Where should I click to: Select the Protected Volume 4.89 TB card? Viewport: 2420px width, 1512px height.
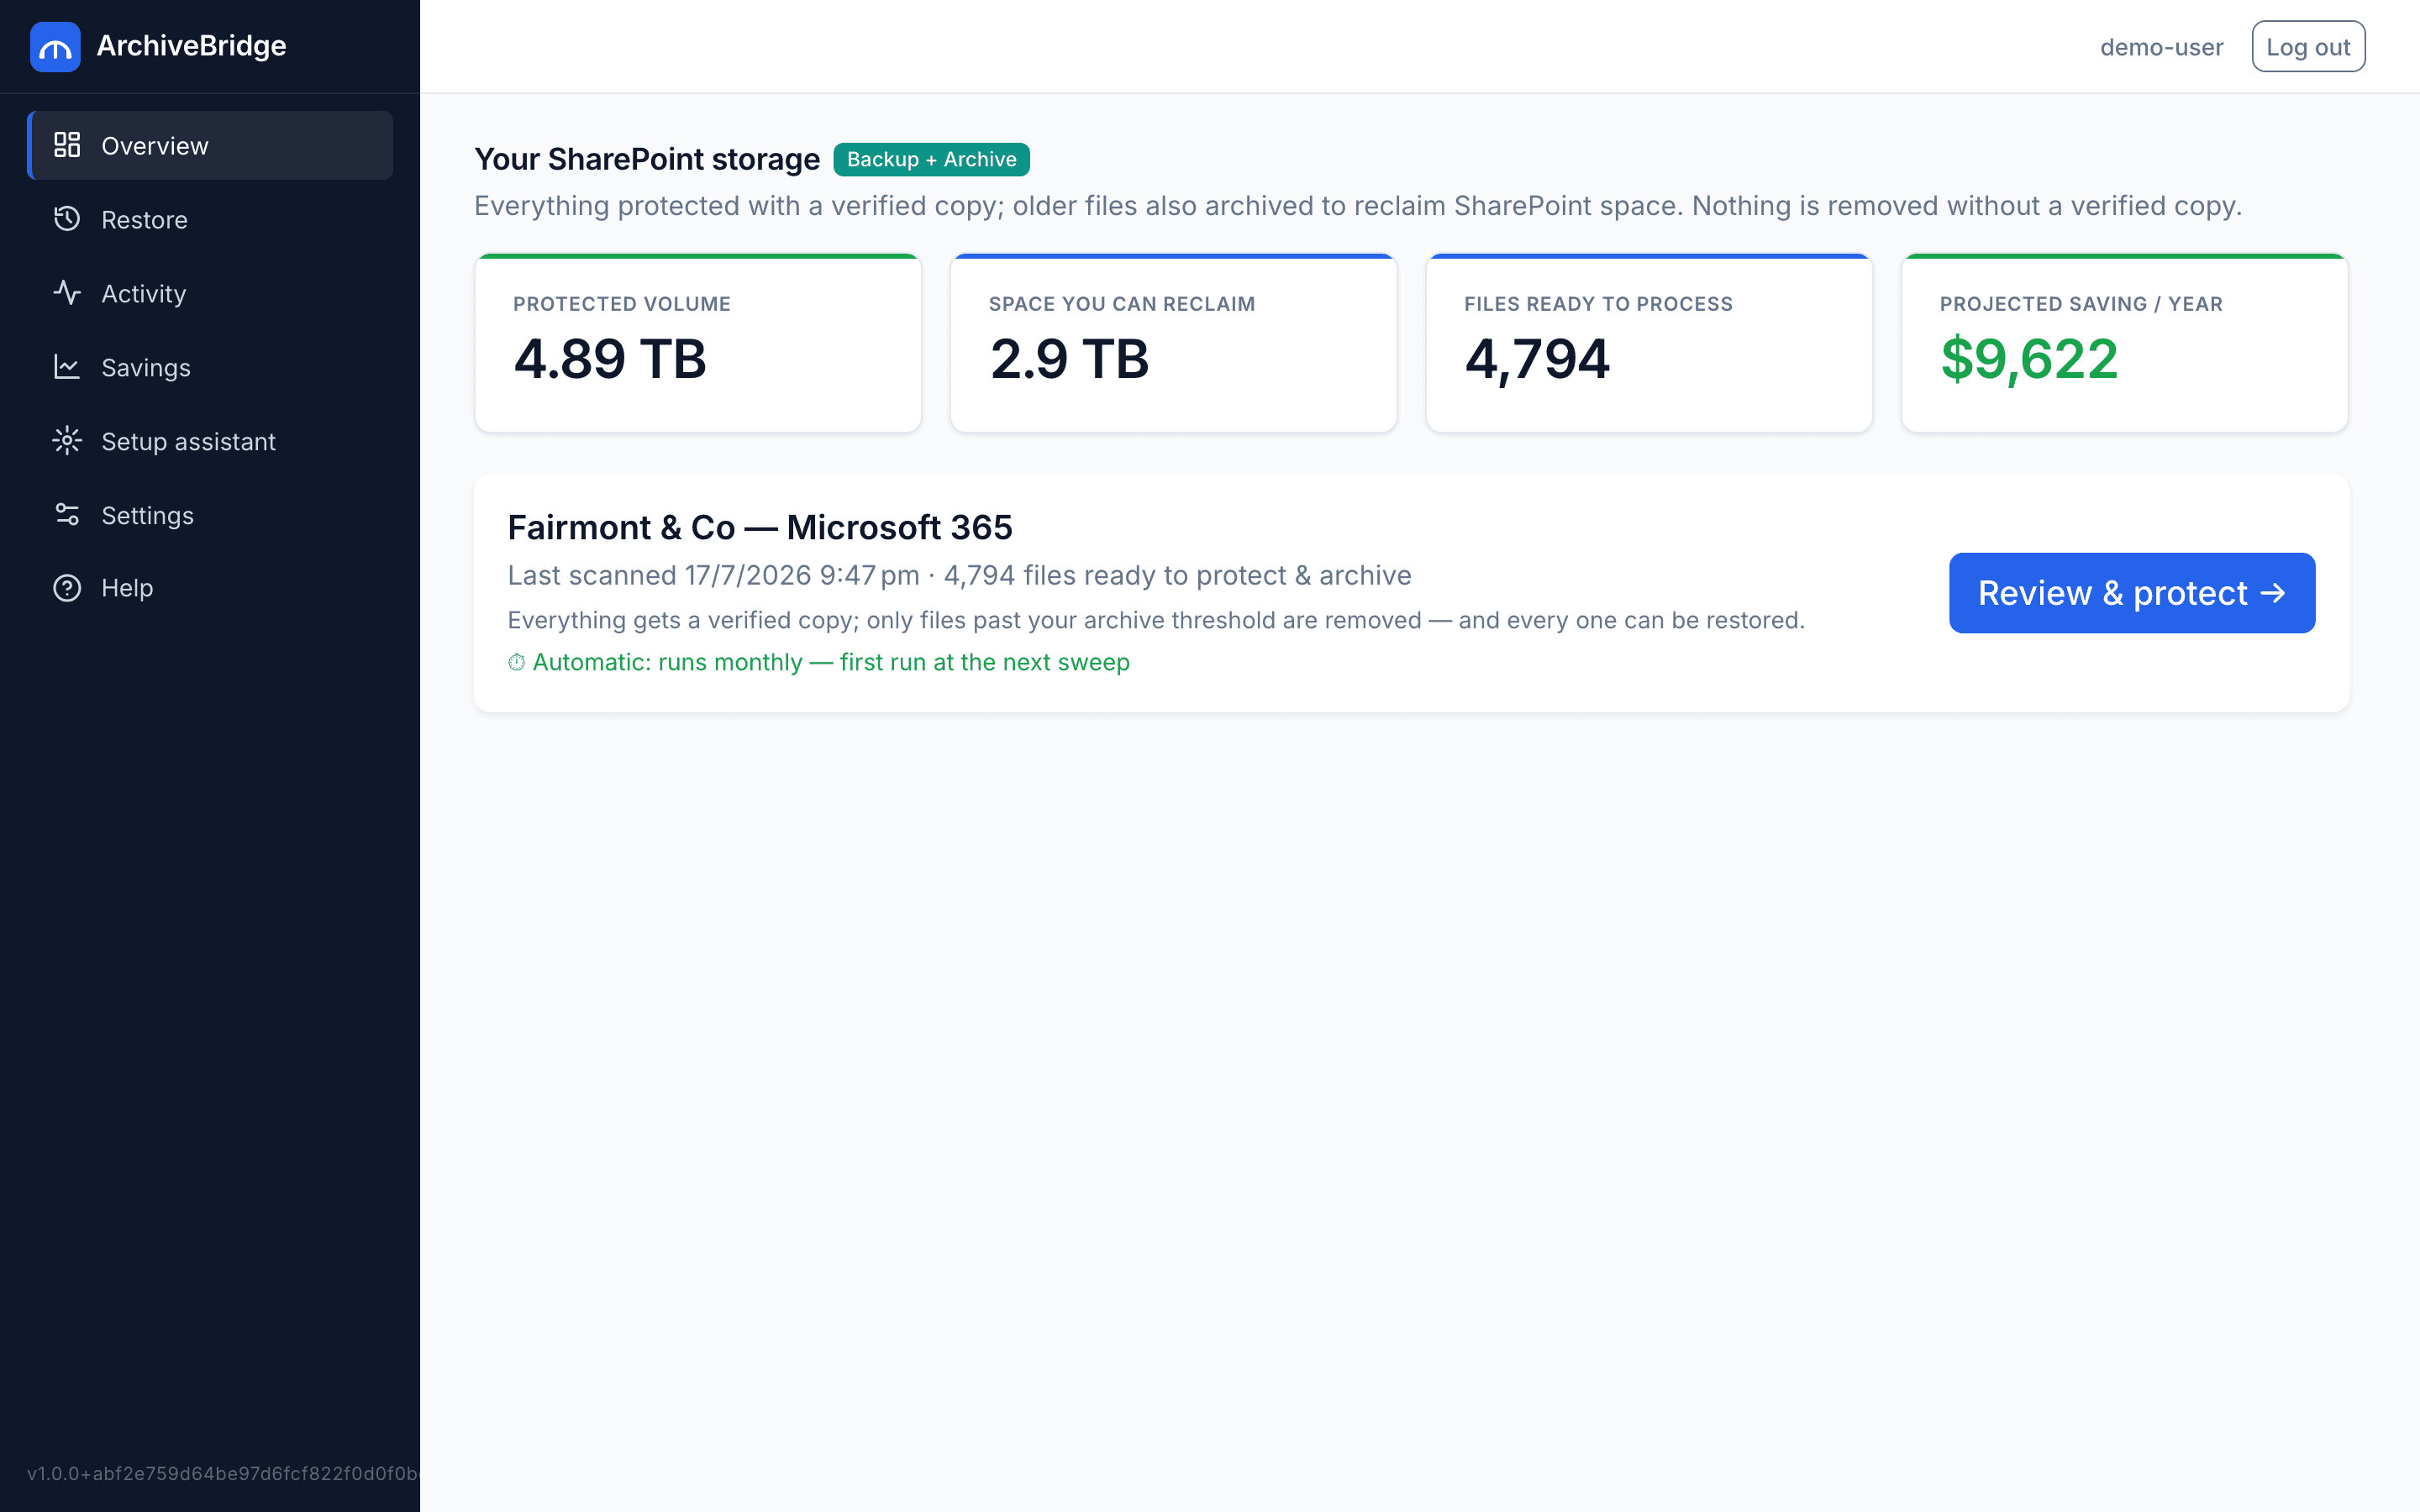click(698, 343)
